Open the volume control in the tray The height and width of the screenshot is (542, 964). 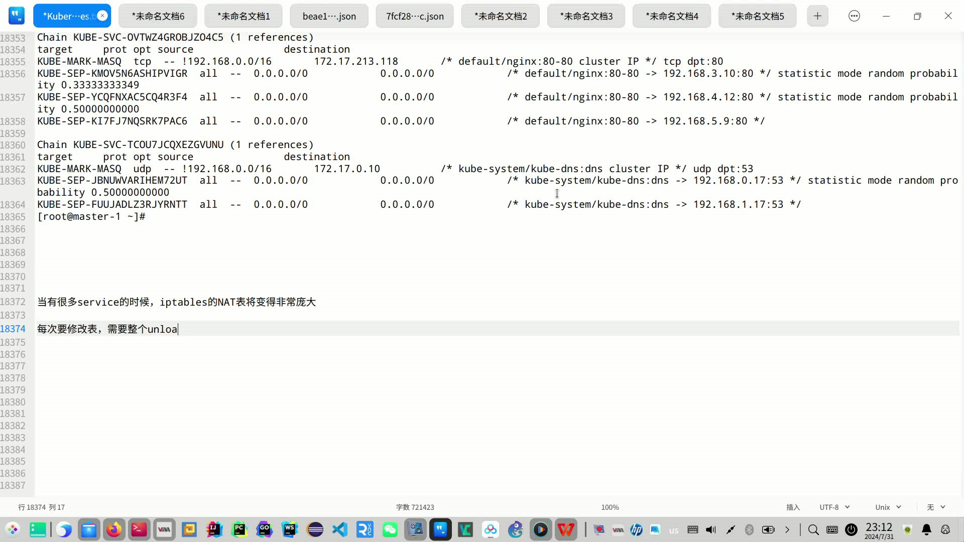pos(711,529)
